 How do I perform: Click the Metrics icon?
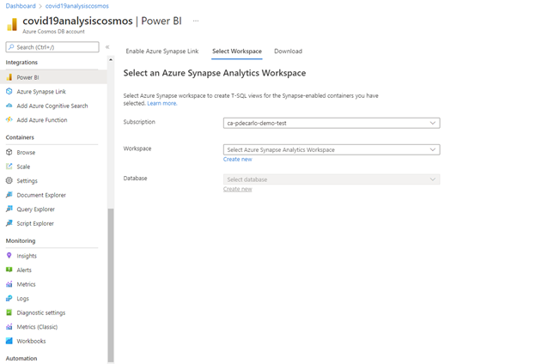tap(9, 284)
